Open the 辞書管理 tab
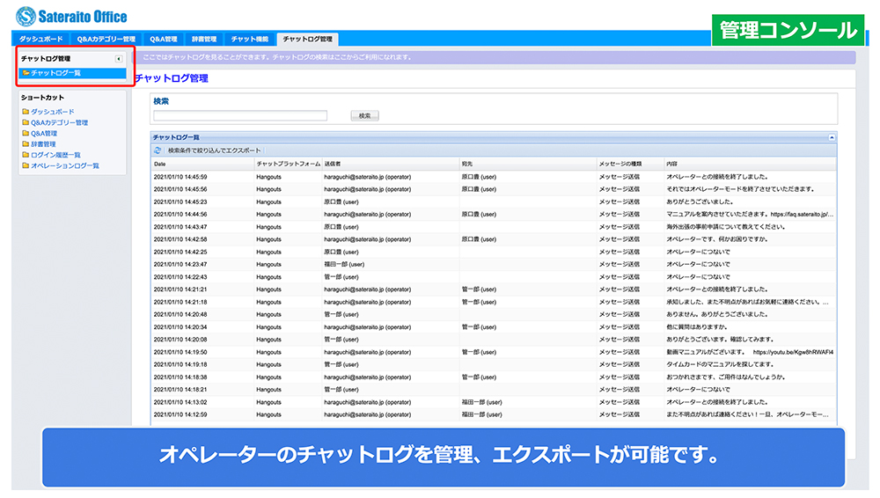Screen dimensions: 880x498 [x=203, y=40]
